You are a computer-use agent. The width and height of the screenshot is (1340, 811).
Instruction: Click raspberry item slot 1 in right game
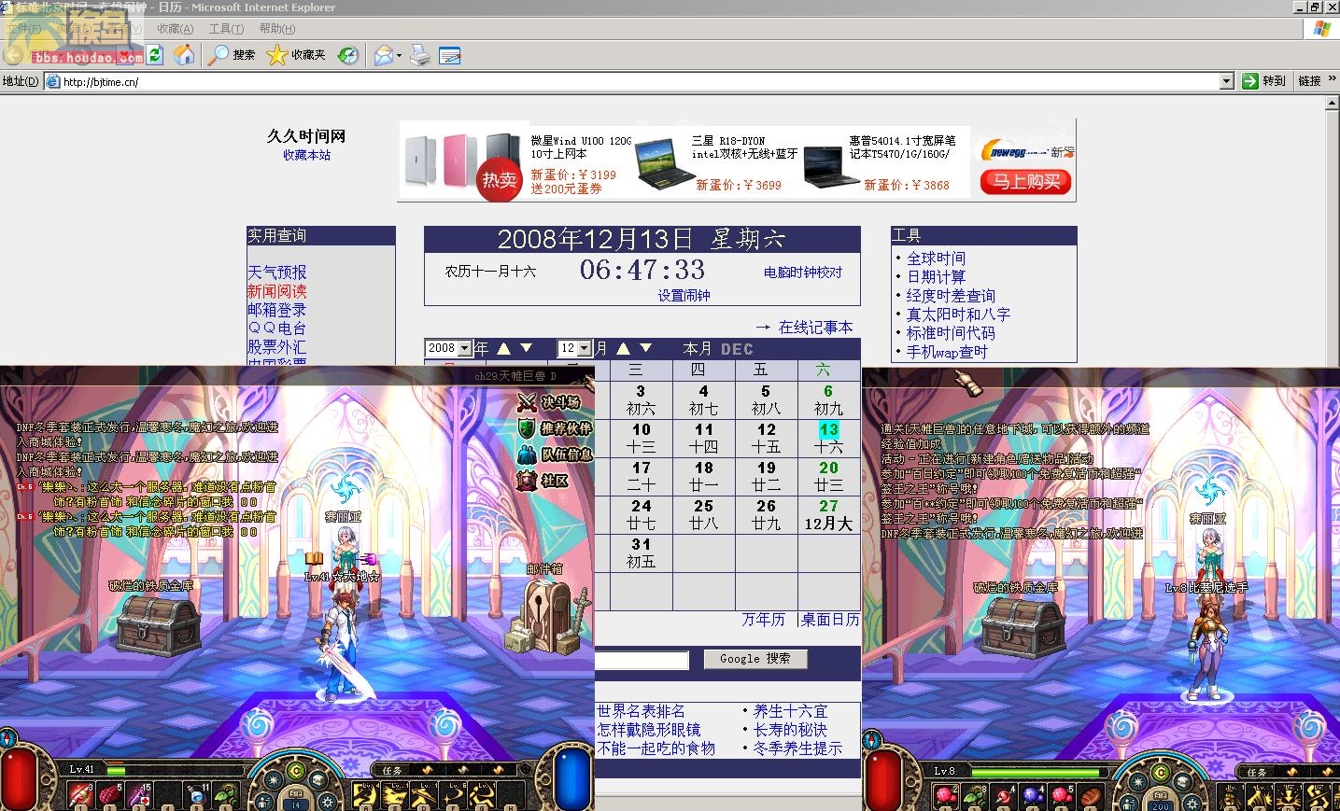[x=943, y=796]
